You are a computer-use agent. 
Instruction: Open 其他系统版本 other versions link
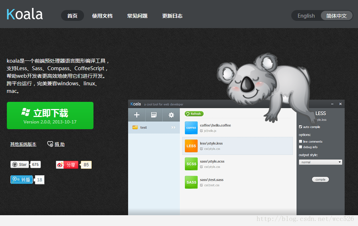click(23, 144)
